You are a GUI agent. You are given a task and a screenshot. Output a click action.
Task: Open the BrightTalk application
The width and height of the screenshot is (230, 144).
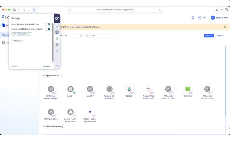pyautogui.click(x=188, y=89)
